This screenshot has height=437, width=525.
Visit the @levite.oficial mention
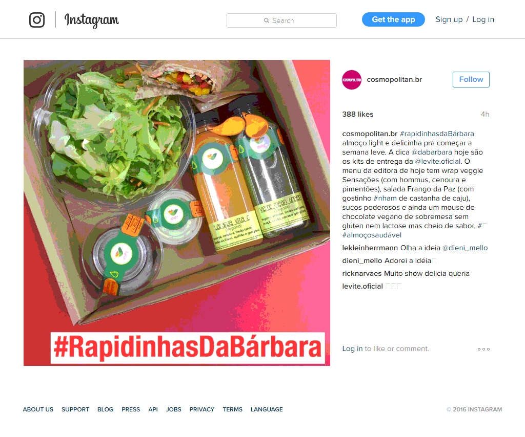[x=438, y=161]
